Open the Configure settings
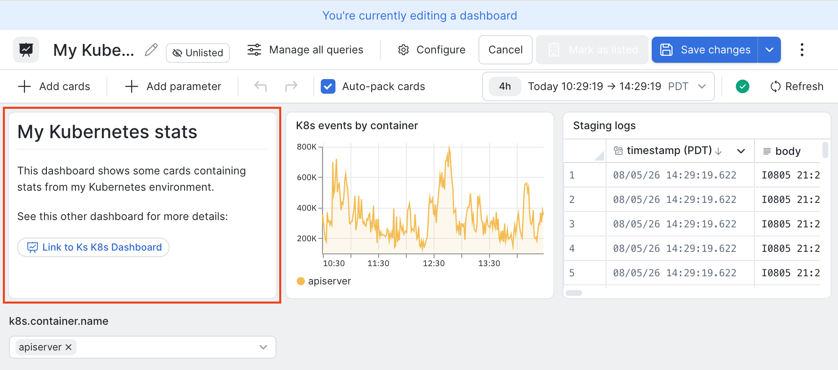 tap(432, 50)
